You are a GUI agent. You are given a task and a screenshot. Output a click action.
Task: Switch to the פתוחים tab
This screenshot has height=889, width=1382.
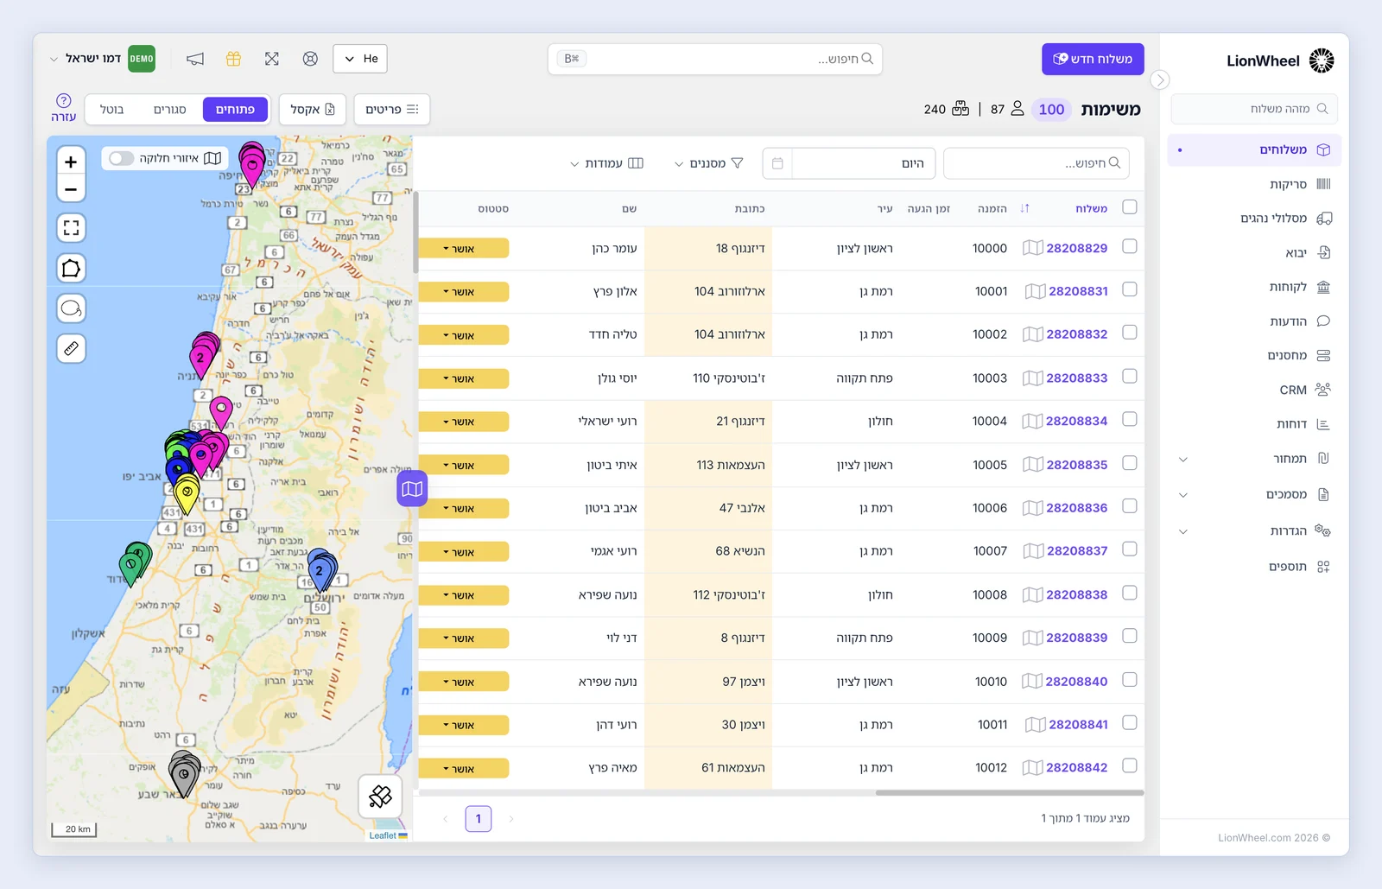[x=235, y=110]
